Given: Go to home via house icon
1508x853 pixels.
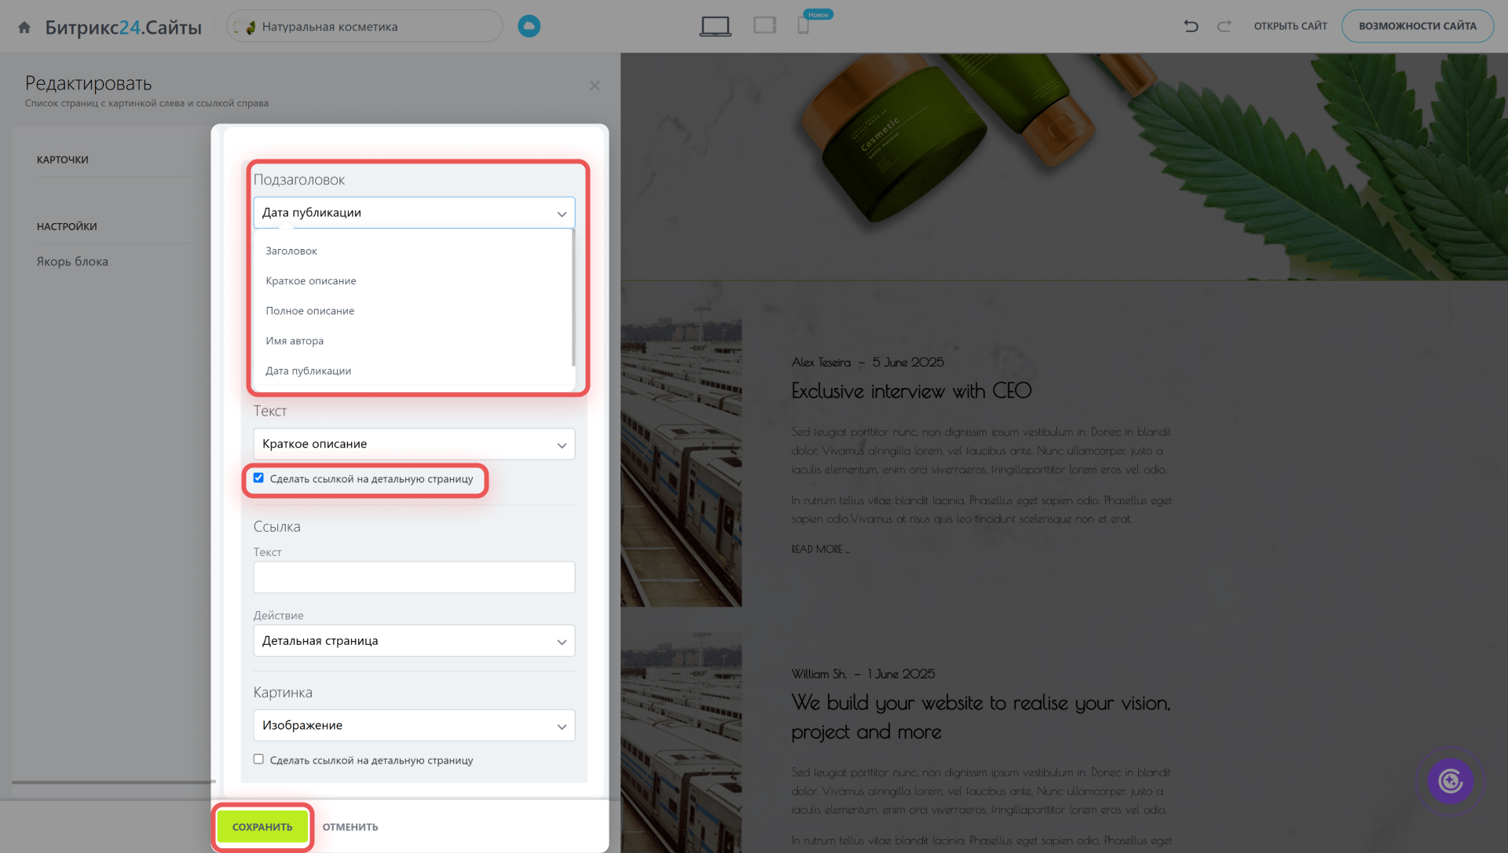Looking at the screenshot, I should (24, 27).
